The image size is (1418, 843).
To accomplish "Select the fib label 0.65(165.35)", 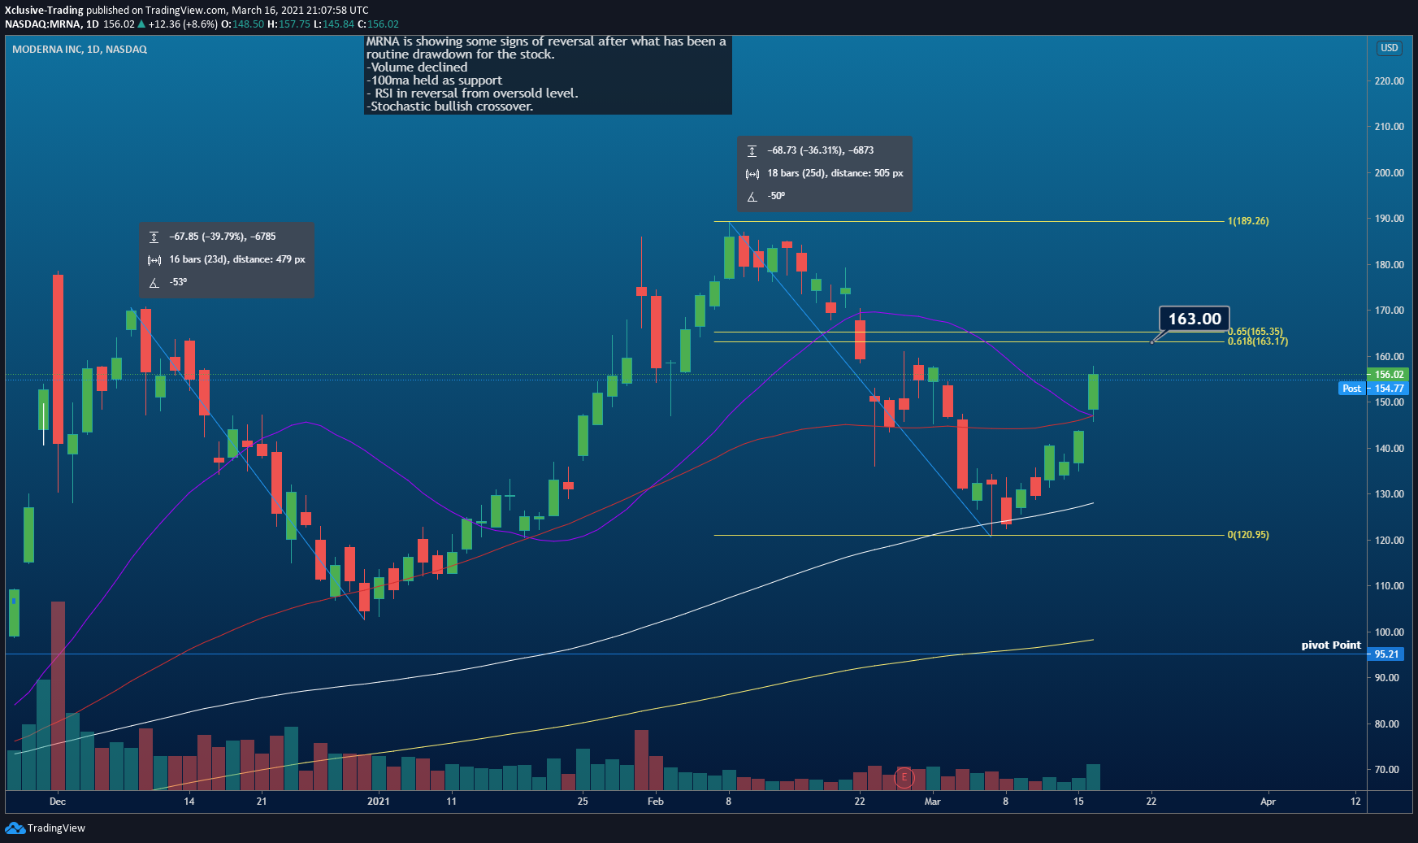I will (x=1255, y=332).
